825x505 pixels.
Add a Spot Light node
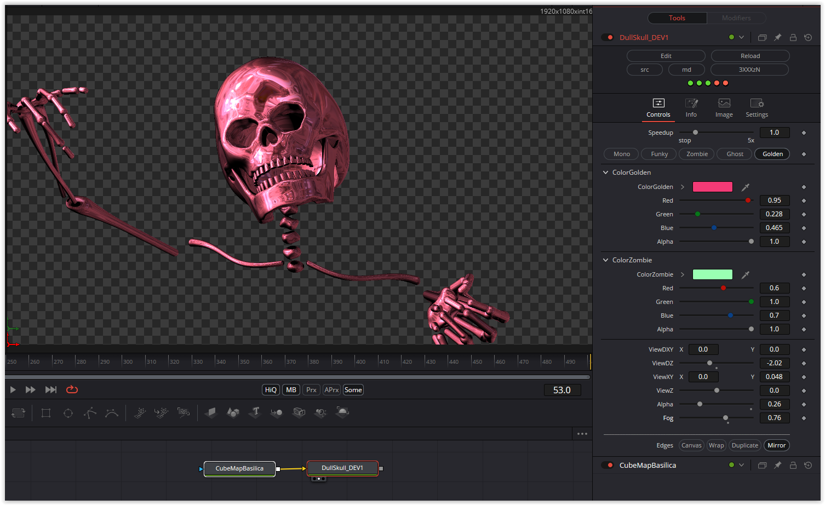click(320, 412)
